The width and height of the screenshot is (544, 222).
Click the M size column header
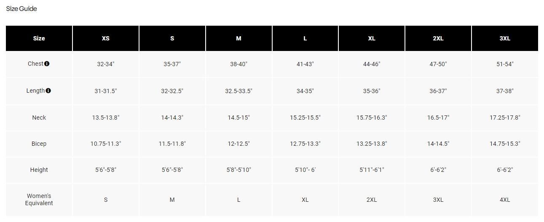pyautogui.click(x=239, y=38)
